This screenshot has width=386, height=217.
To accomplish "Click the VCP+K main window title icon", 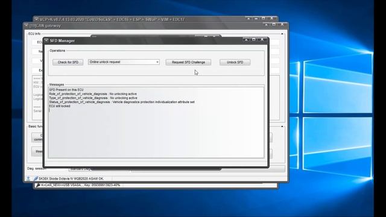I will click(x=36, y=19).
